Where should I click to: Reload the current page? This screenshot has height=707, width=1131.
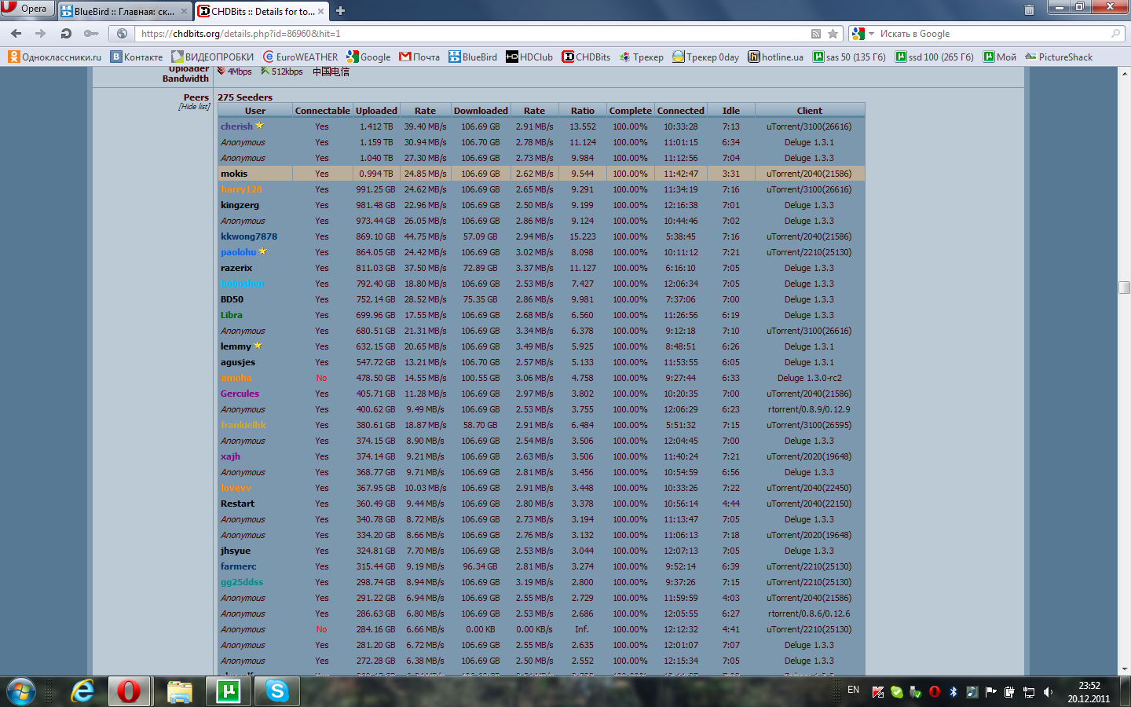coord(66,34)
